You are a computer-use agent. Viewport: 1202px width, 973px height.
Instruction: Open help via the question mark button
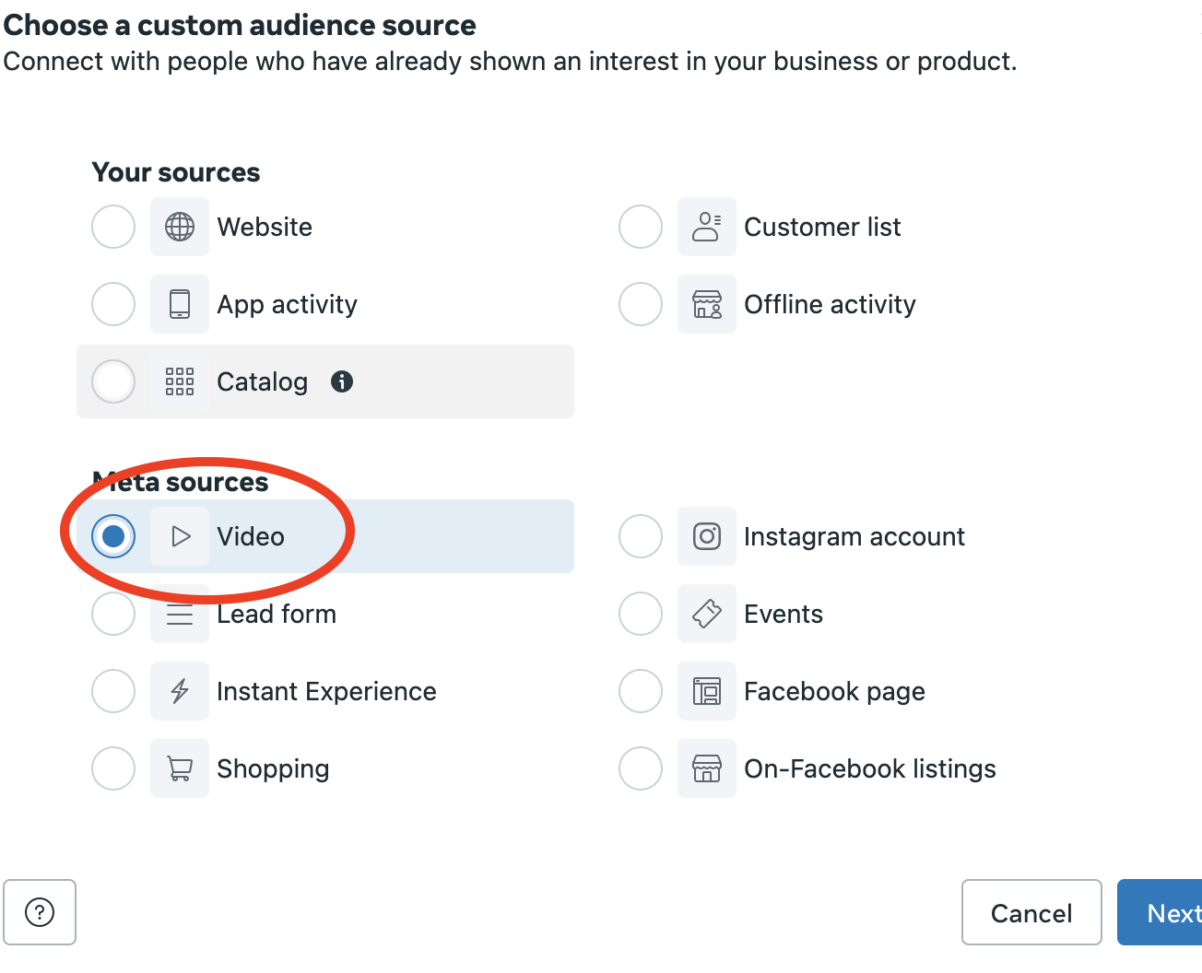click(x=40, y=912)
